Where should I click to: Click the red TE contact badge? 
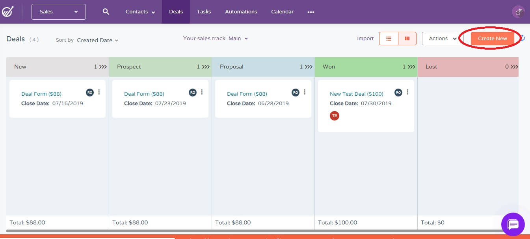(x=335, y=116)
